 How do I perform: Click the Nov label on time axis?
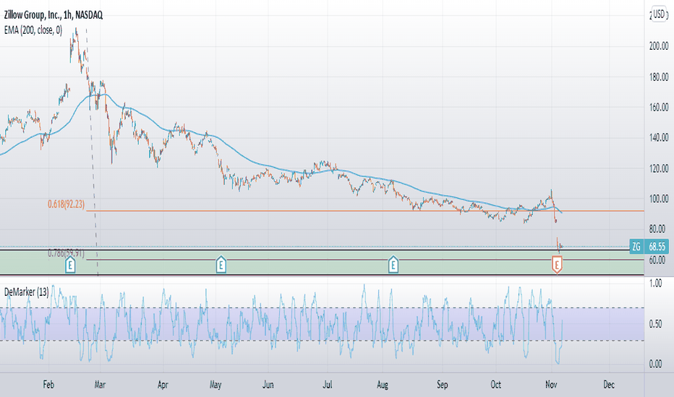[551, 385]
